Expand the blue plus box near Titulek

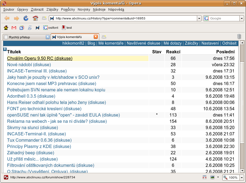point(5,49)
